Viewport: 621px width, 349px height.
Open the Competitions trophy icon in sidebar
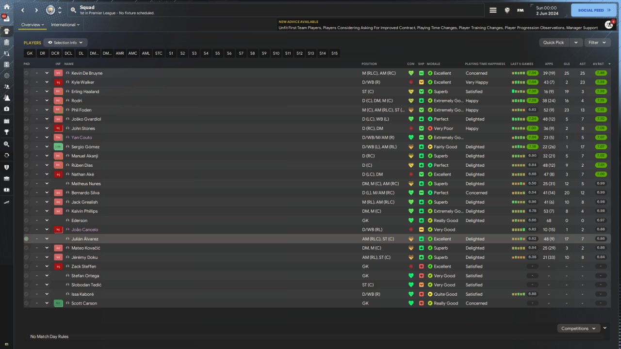pos(7,132)
